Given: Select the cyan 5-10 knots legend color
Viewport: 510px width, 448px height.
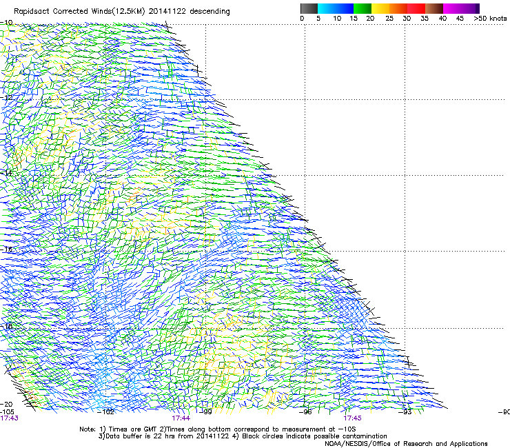Looking at the screenshot, I should pyautogui.click(x=327, y=8).
